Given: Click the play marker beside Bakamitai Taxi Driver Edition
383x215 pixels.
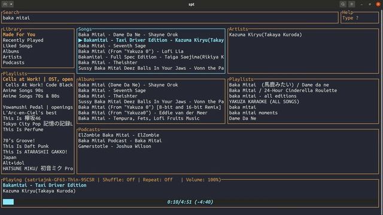Looking at the screenshot, I should [x=80, y=40].
